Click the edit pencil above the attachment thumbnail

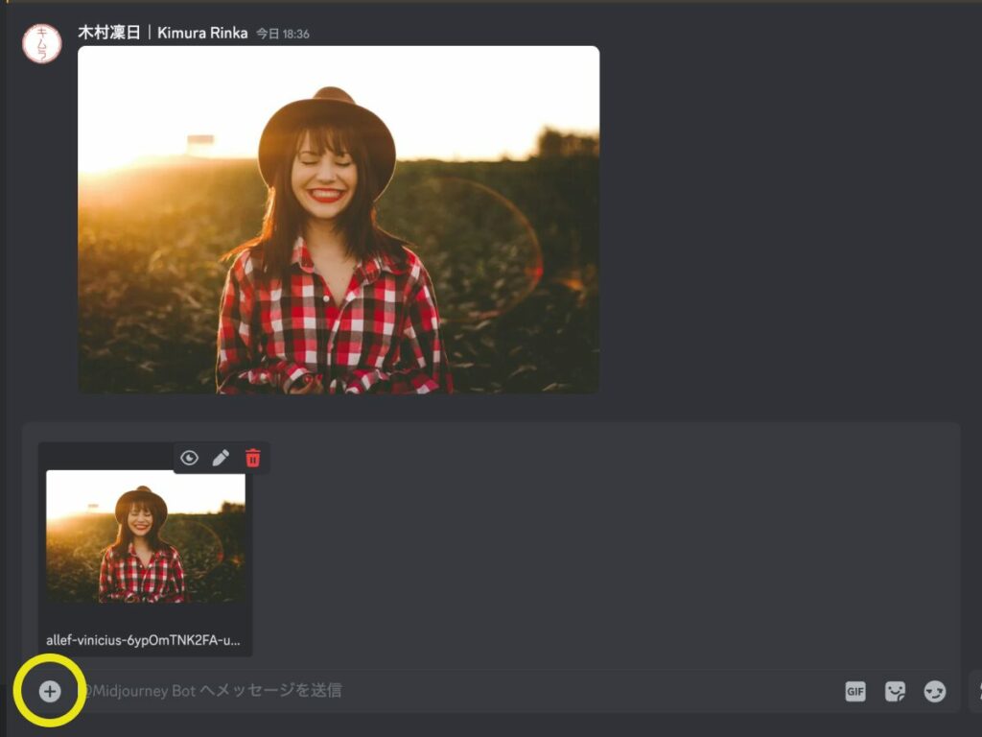click(x=221, y=459)
